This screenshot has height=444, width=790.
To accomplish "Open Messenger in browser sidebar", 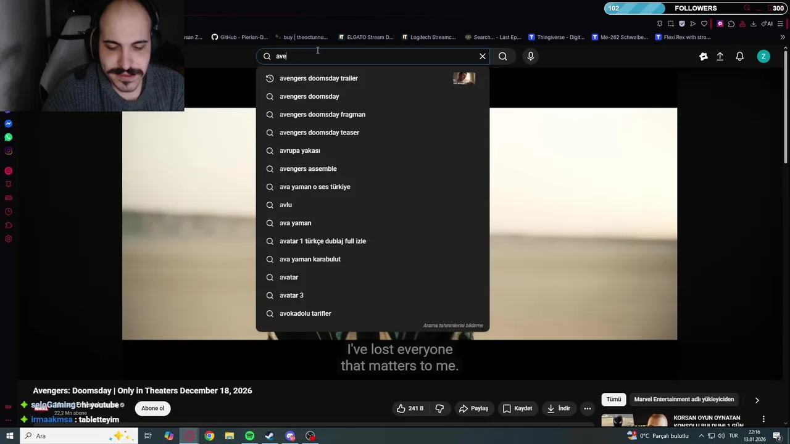I will (8, 124).
